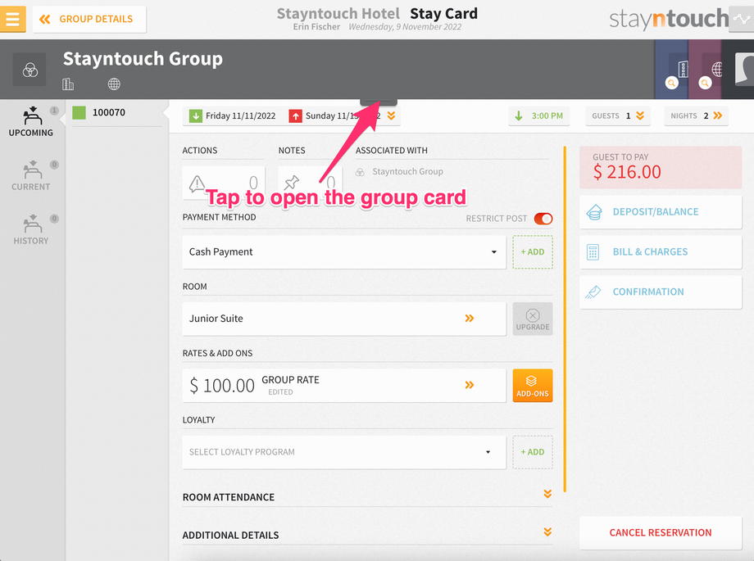Click the green status square for 100070
This screenshot has height=561, width=754.
[79, 112]
